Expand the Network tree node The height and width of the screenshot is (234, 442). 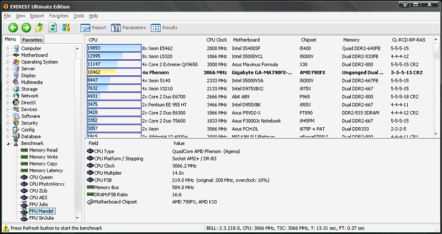pos(8,96)
